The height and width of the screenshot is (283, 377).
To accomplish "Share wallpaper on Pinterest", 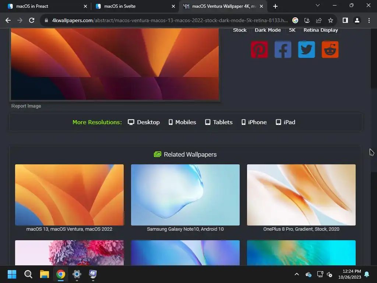I will point(259,50).
